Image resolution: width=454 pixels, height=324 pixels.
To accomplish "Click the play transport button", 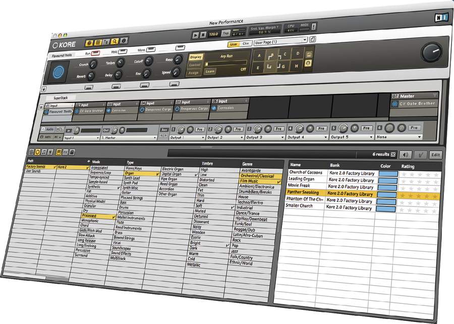I will tap(195, 35).
